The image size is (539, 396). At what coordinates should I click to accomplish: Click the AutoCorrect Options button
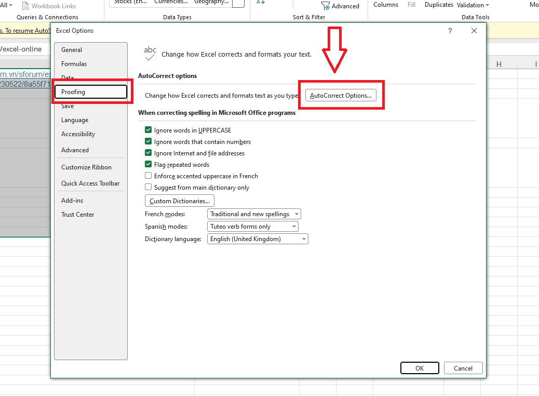click(x=341, y=95)
